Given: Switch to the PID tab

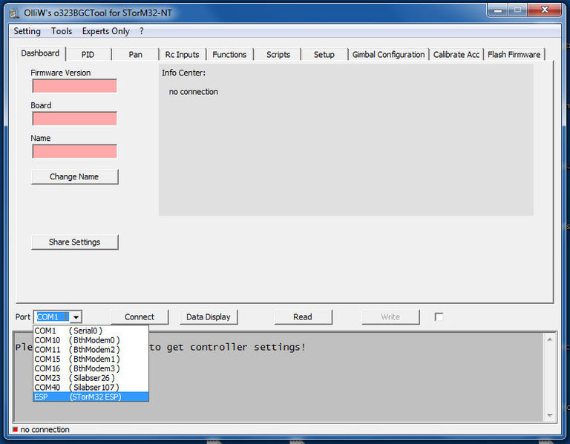Looking at the screenshot, I should pos(88,55).
